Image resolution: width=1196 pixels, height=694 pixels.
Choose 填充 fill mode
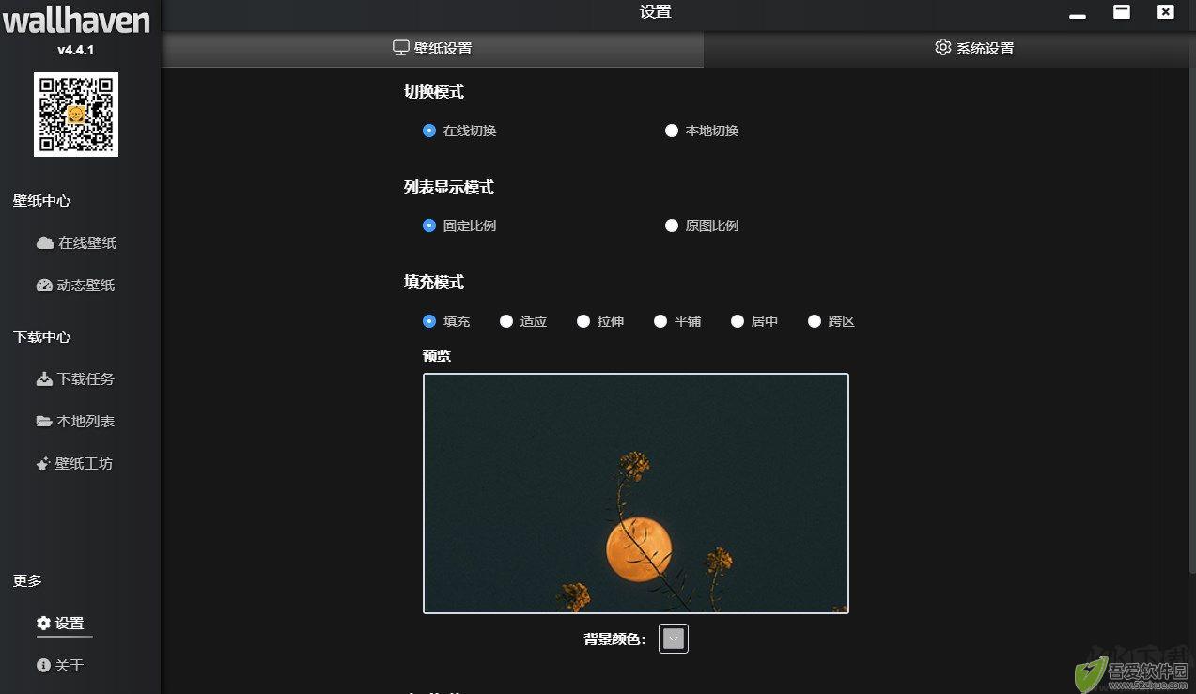tap(446, 322)
